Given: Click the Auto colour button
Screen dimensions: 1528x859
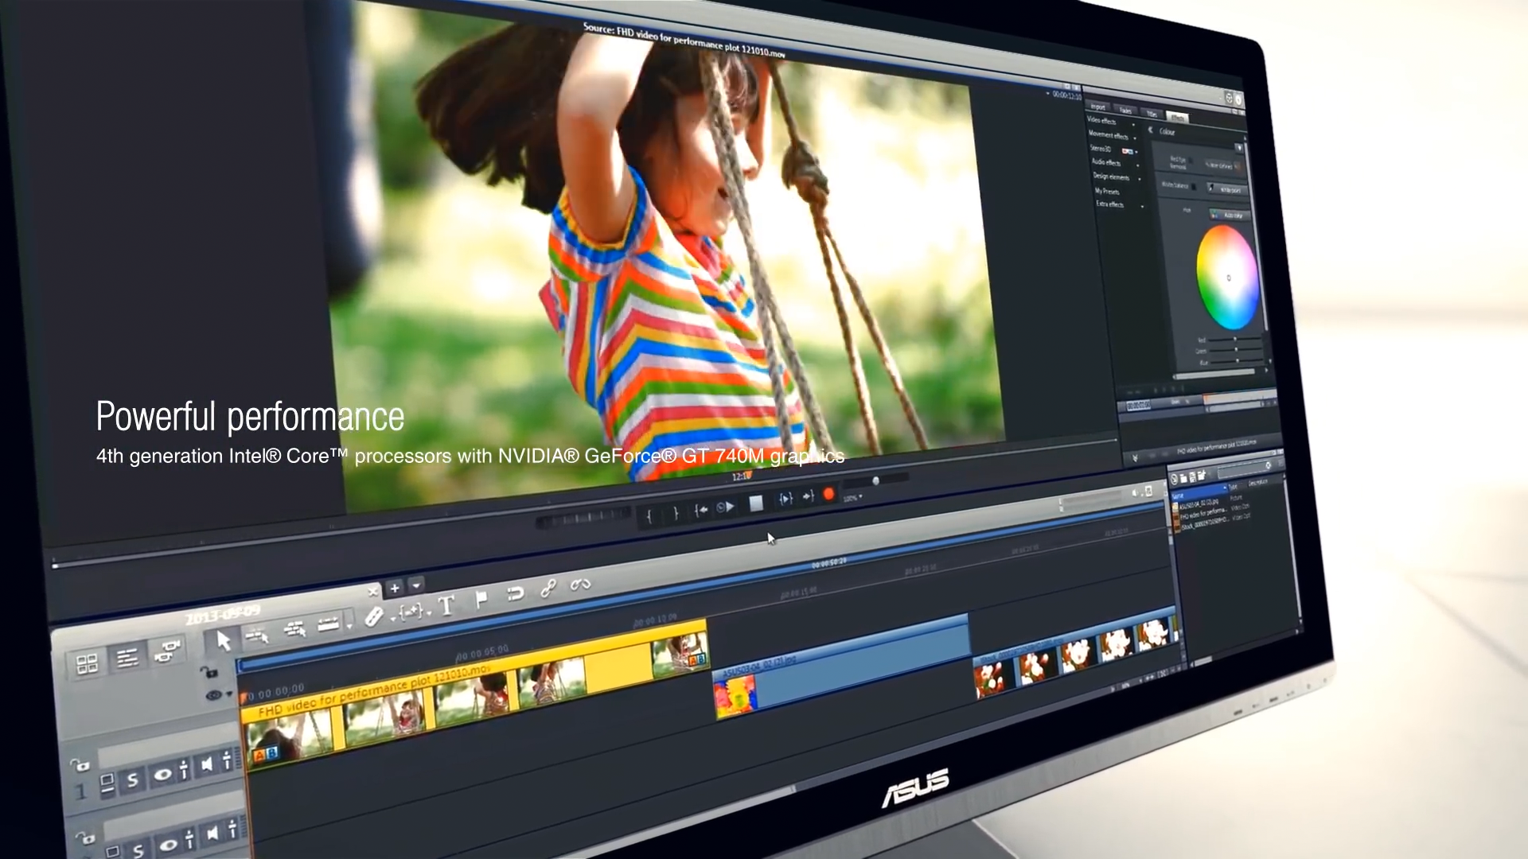Looking at the screenshot, I should click(1230, 216).
